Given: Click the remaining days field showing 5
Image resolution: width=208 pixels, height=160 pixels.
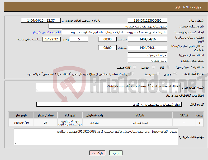Looking at the screenshot, I should (79, 39).
